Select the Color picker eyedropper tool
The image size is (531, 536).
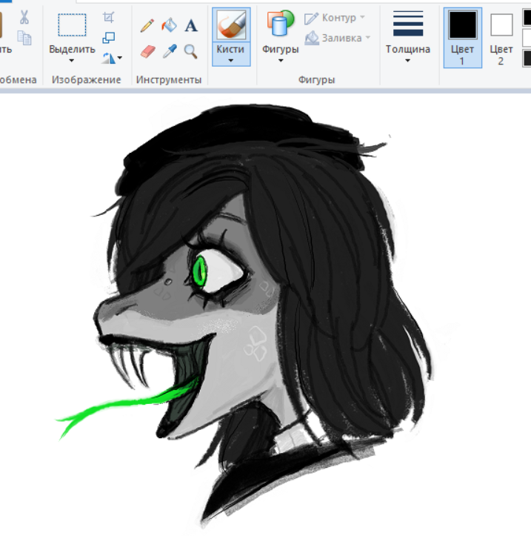click(x=170, y=51)
